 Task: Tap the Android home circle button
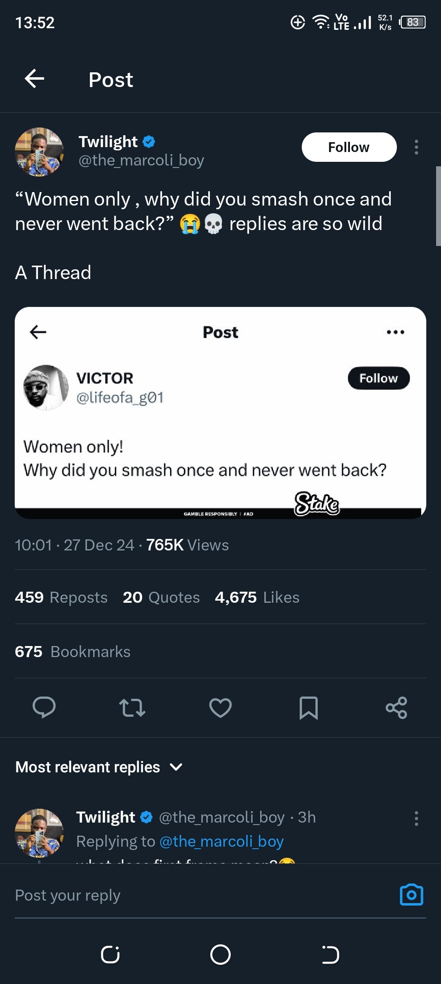(x=220, y=955)
